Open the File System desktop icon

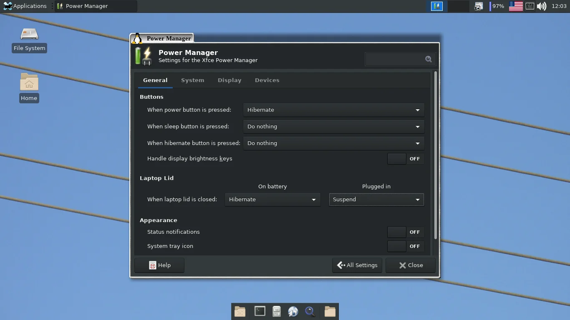tap(29, 40)
